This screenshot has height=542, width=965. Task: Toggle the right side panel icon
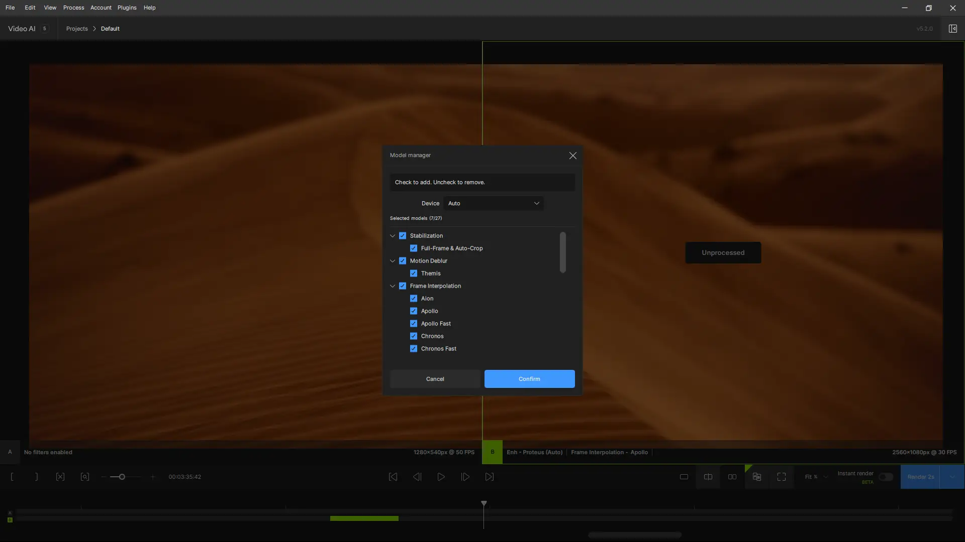click(x=952, y=29)
